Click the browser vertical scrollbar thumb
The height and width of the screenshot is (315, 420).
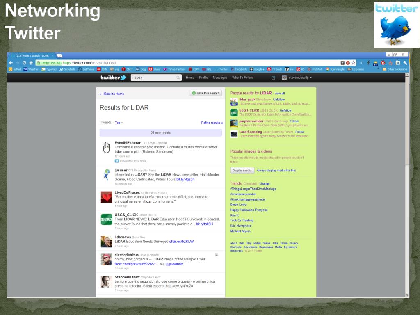tap(407, 121)
